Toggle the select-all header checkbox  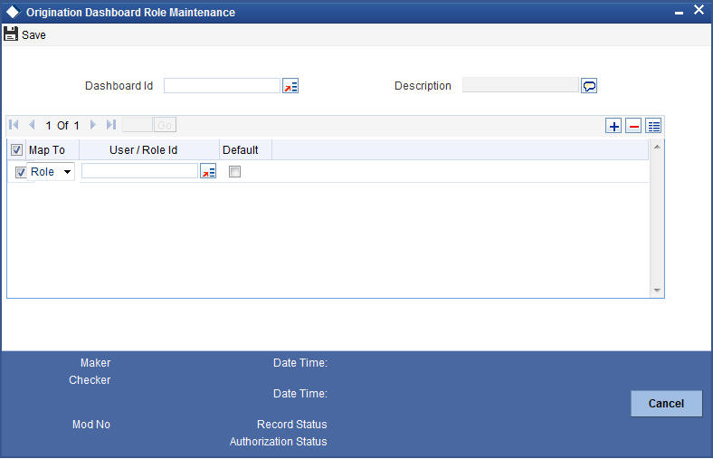[17, 149]
